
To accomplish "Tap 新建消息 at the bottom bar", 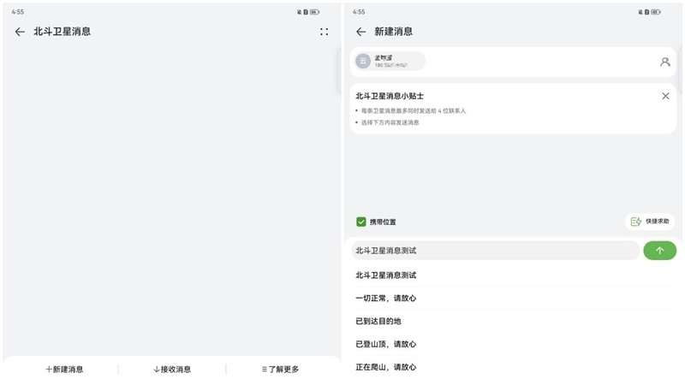I will point(64,370).
